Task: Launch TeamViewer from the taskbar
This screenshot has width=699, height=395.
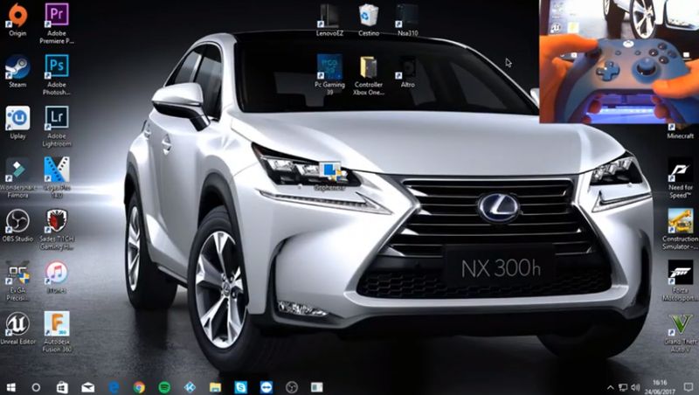Action: [266, 387]
